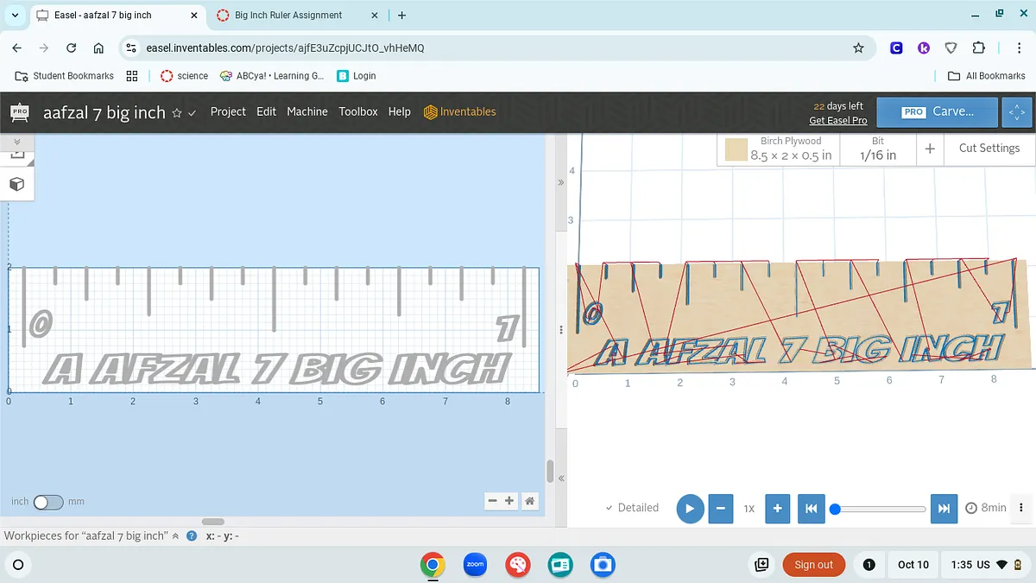
Task: Click the horizontal canvas scrollbar
Action: pos(212,522)
